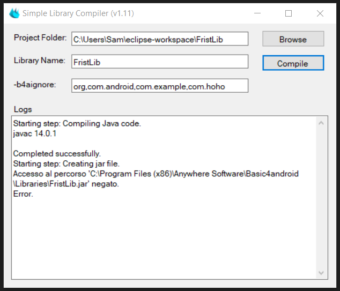Click the "Project Folder:" label
This screenshot has height=291, width=340.
(x=40, y=38)
